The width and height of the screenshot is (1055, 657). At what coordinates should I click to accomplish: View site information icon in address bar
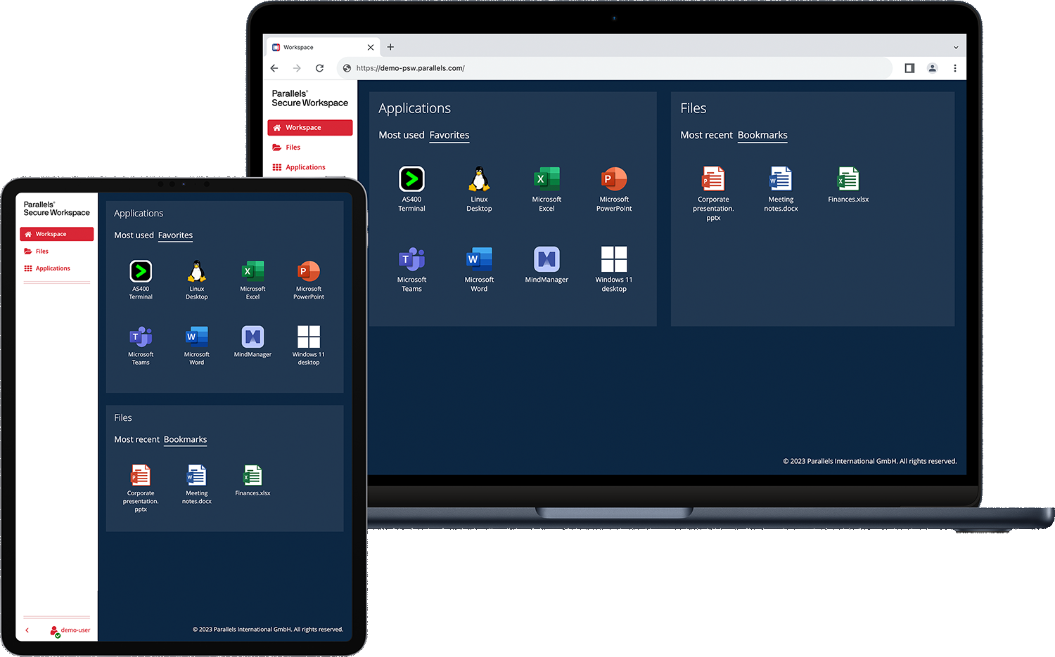pyautogui.click(x=347, y=68)
